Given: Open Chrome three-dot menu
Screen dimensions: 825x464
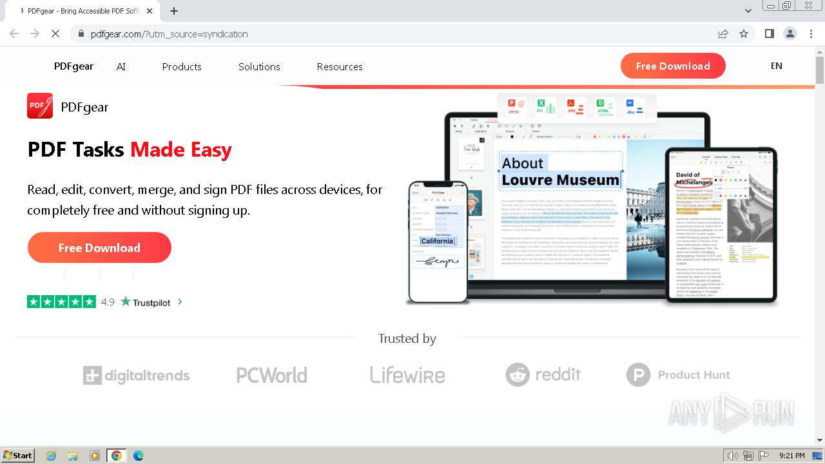Looking at the screenshot, I should pos(811,34).
